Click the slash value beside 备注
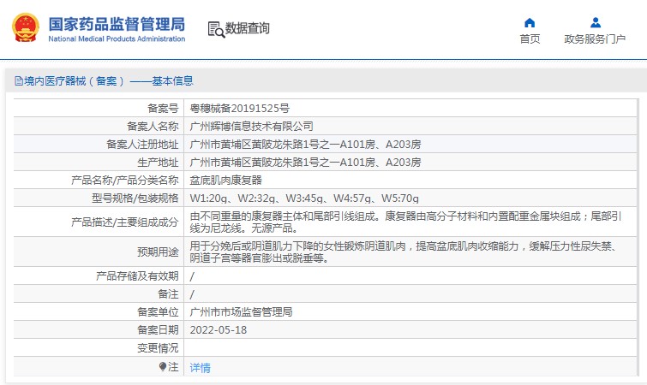 pyautogui.click(x=192, y=294)
